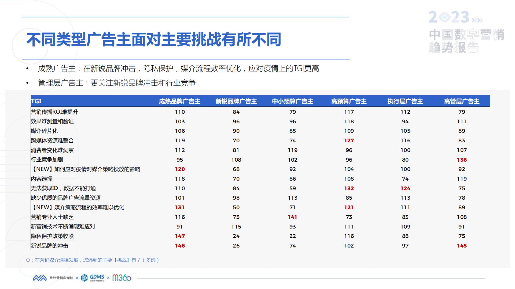
Task: Select row label 内容选择
Action: 42,179
